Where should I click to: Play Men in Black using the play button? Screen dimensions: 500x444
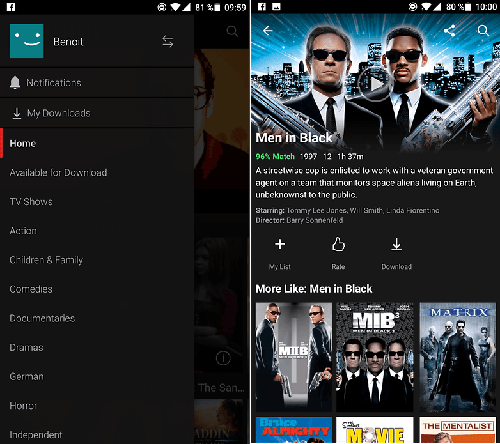(375, 84)
